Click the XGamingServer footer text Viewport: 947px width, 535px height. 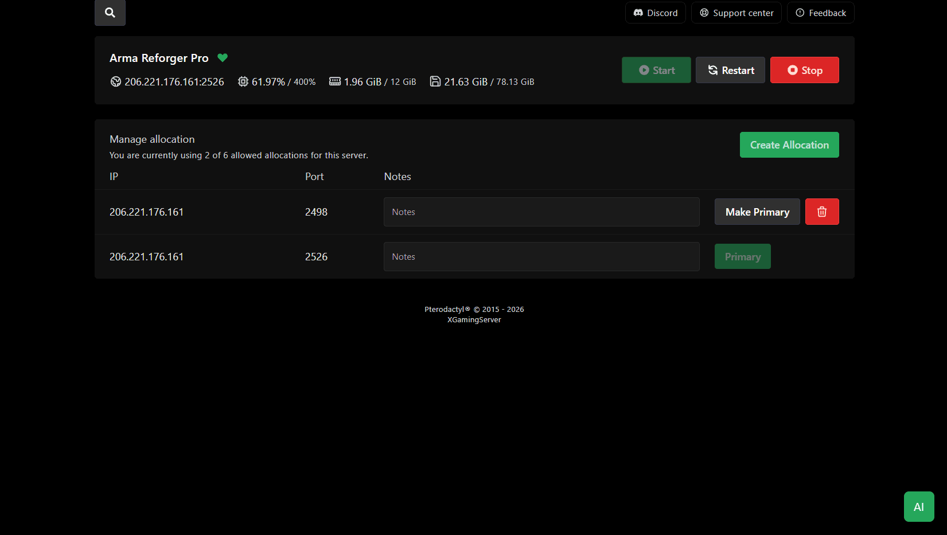point(474,320)
